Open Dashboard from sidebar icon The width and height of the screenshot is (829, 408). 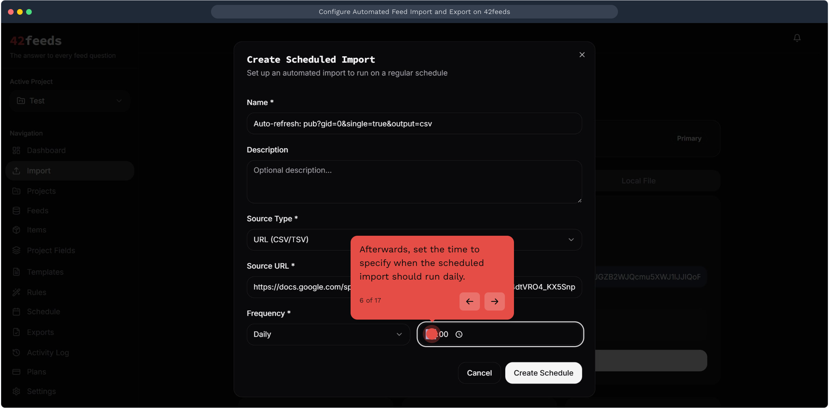tap(16, 150)
